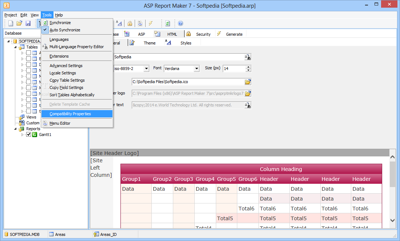Click the table icon on the D row

pos(35,65)
